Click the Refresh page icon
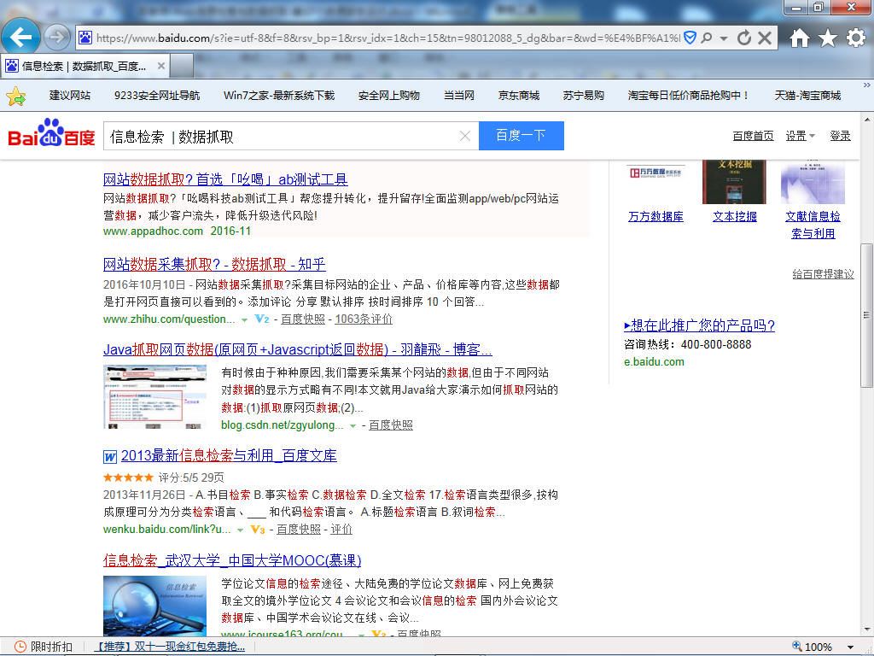Image resolution: width=874 pixels, height=656 pixels. point(743,38)
